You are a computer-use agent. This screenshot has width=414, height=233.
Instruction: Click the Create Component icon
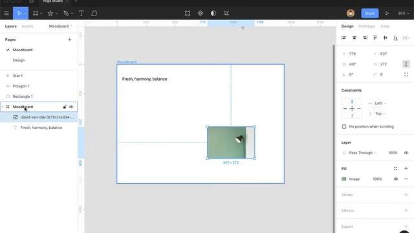201,13
